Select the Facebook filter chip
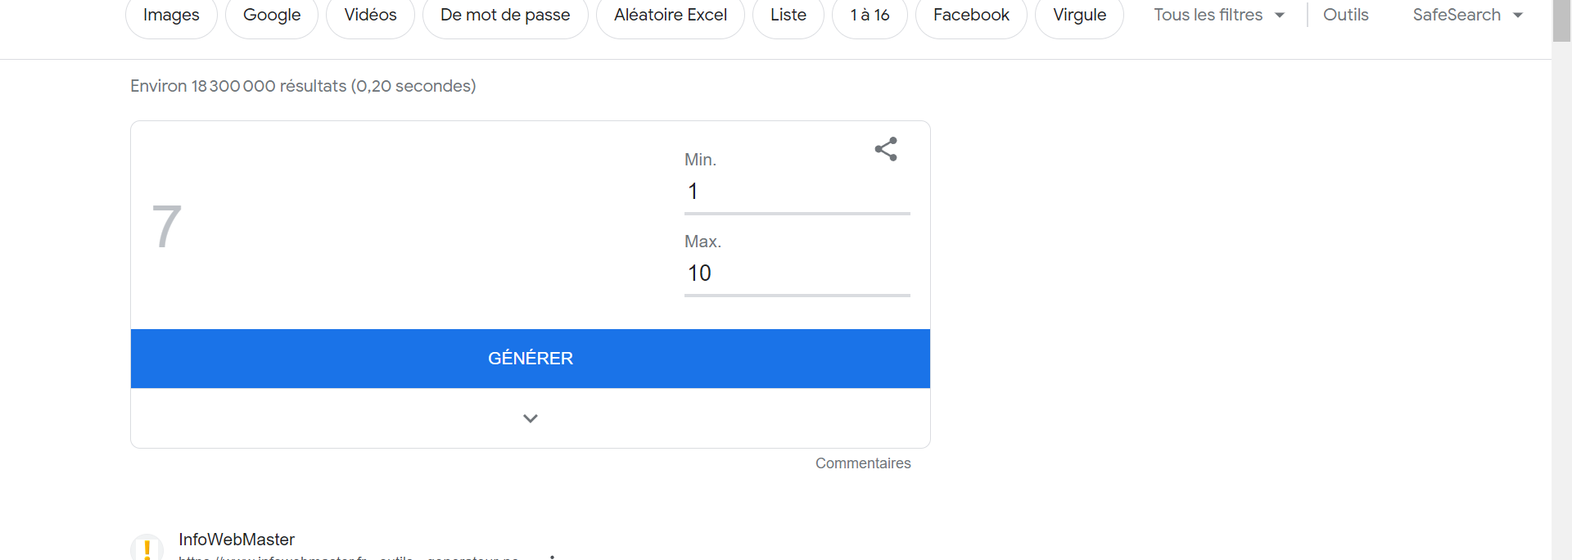Viewport: 1572px width, 560px height. (x=971, y=15)
